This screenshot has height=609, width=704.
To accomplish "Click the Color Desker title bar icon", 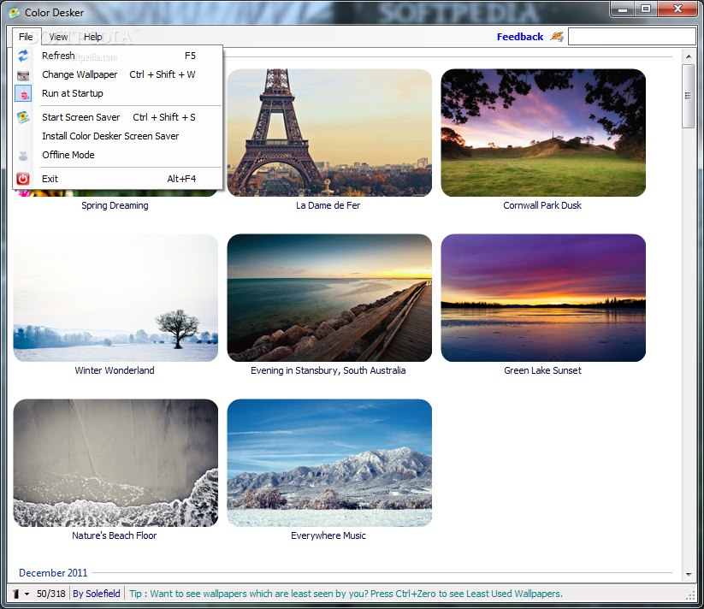I will 14,13.
